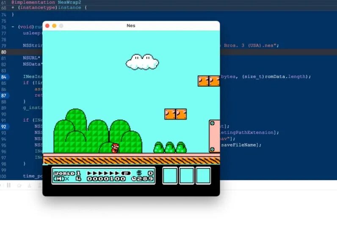This screenshot has width=337, height=241.
Task: Click the NSURL* declaration on line 81
Action: [x=32, y=58]
